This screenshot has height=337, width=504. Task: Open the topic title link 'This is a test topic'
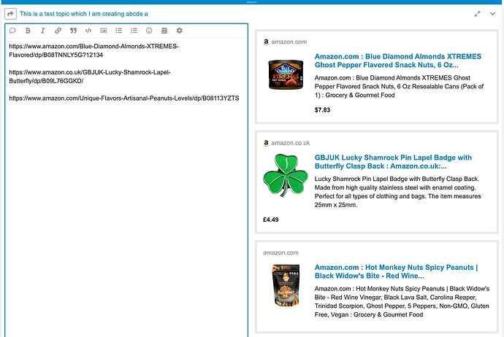83,14
